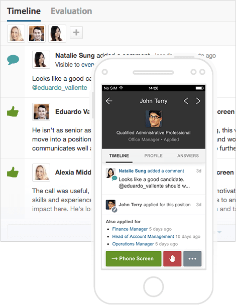
Task: Click John Terry's profile photo on phone
Action: click(x=154, y=118)
